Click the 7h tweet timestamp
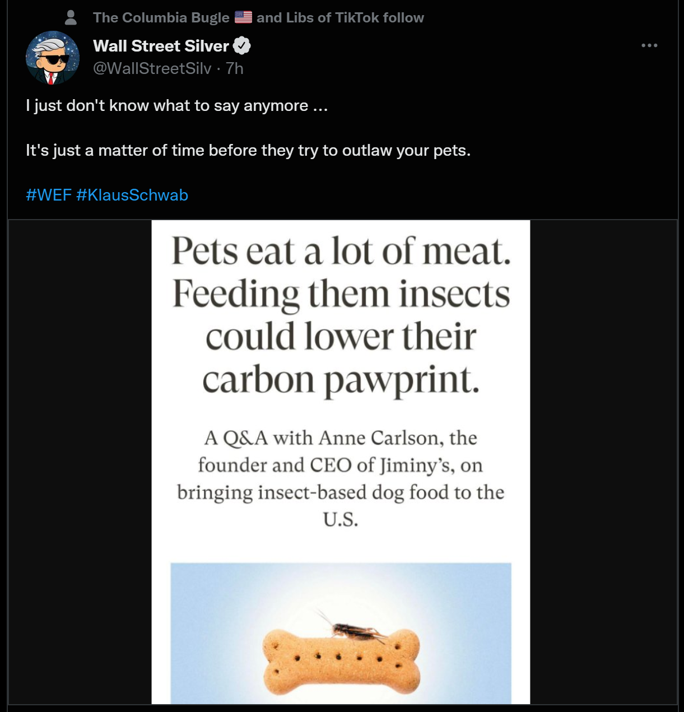Viewport: 684px width, 712px height. (x=234, y=68)
